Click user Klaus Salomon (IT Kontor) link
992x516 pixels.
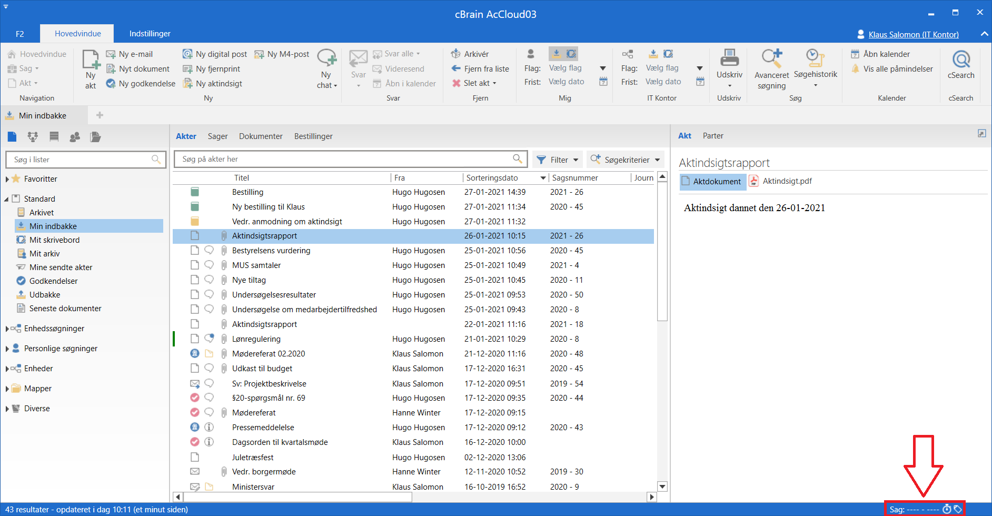tap(914, 34)
